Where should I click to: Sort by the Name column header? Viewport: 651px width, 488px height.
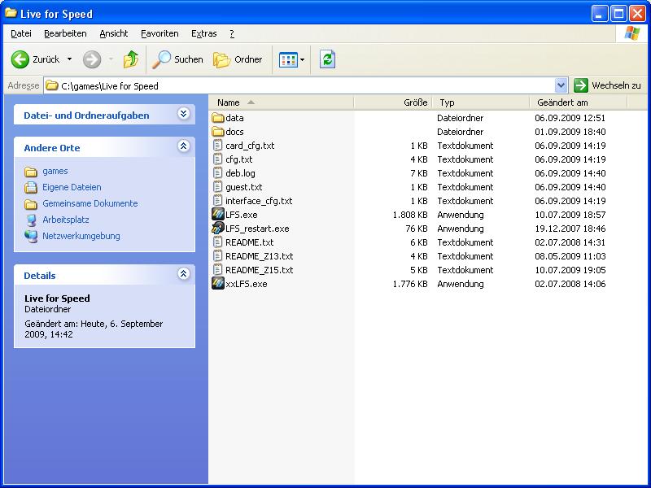(x=281, y=102)
